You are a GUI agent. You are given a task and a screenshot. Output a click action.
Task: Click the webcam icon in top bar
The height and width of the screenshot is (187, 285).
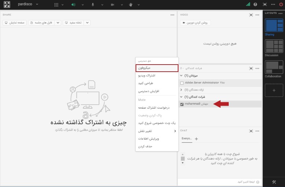[x=113, y=5]
